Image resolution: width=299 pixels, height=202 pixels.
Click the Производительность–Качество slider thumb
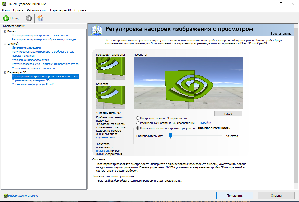[x=171, y=136]
